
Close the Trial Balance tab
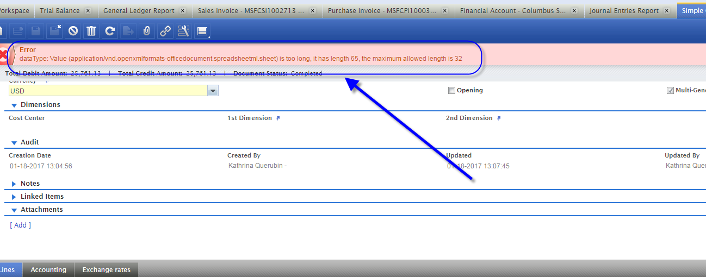click(88, 11)
